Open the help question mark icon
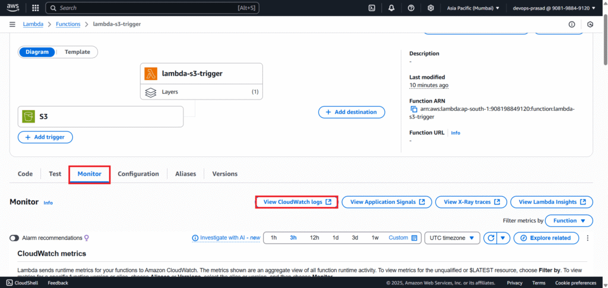This screenshot has width=608, height=288. click(x=411, y=8)
